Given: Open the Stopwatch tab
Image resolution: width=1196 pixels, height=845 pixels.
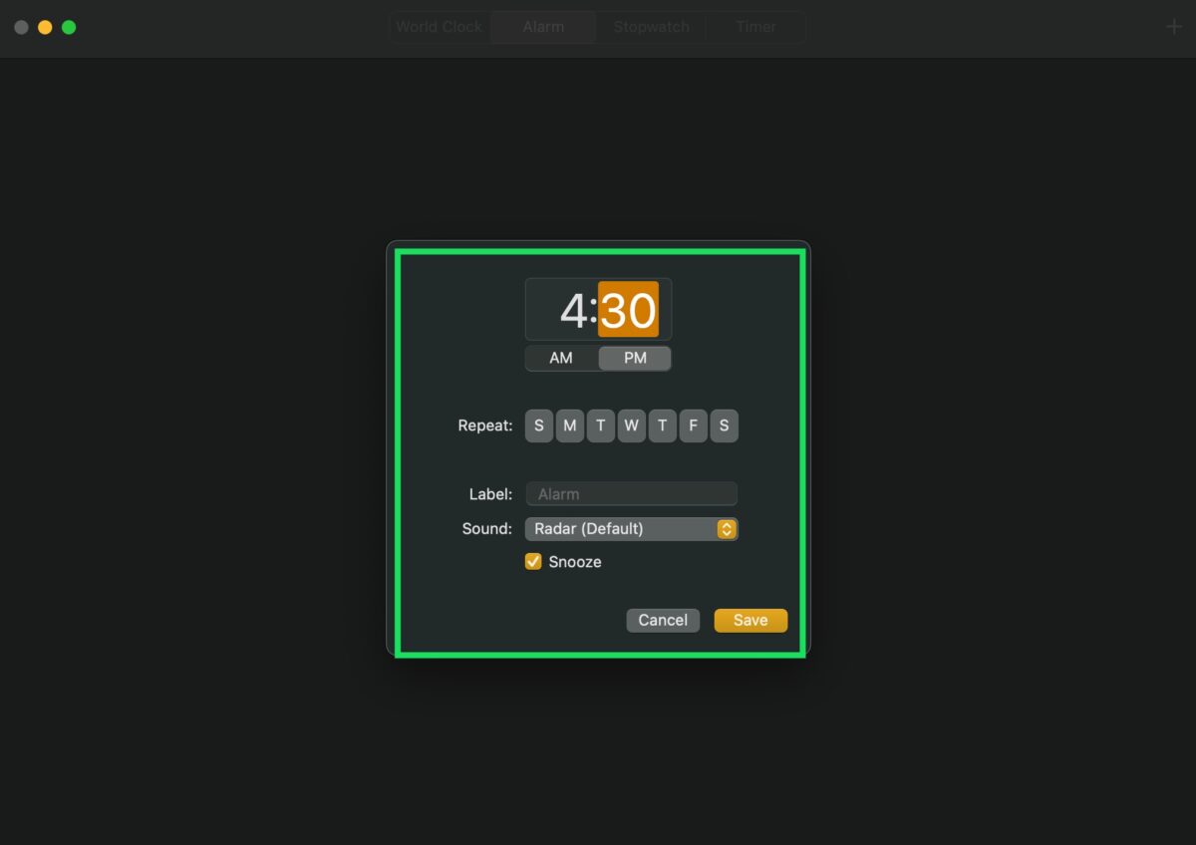Looking at the screenshot, I should click(x=651, y=27).
